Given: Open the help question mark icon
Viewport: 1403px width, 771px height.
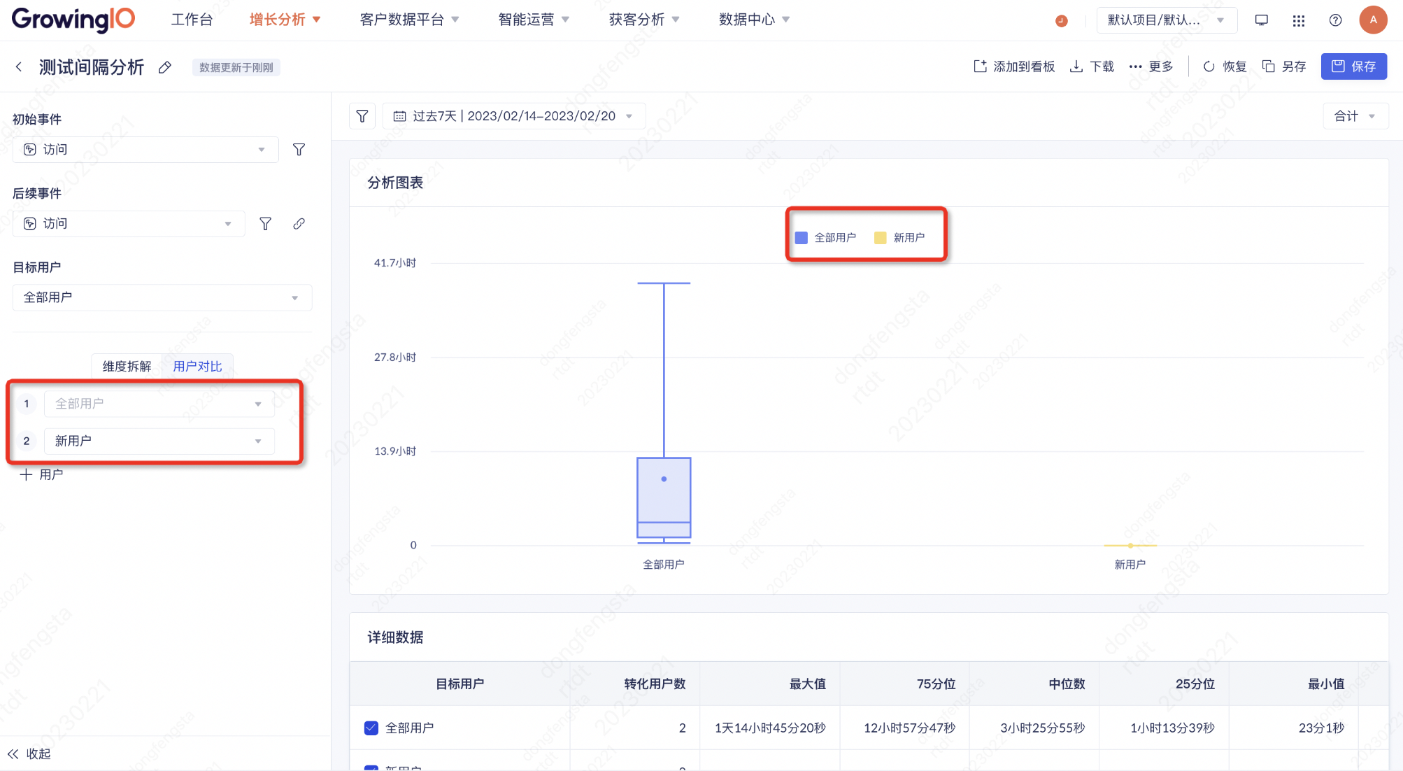Looking at the screenshot, I should click(1336, 20).
